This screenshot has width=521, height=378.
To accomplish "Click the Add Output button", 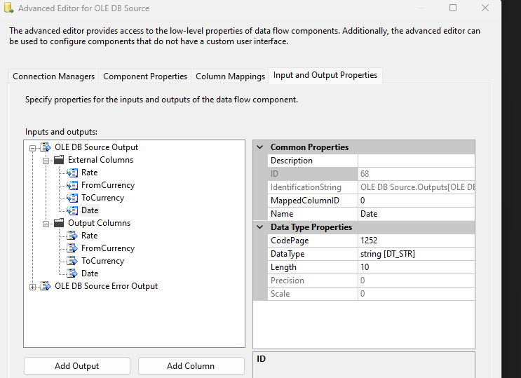I will tap(76, 366).
